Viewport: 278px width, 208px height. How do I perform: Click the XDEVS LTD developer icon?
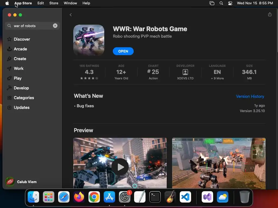(185, 72)
